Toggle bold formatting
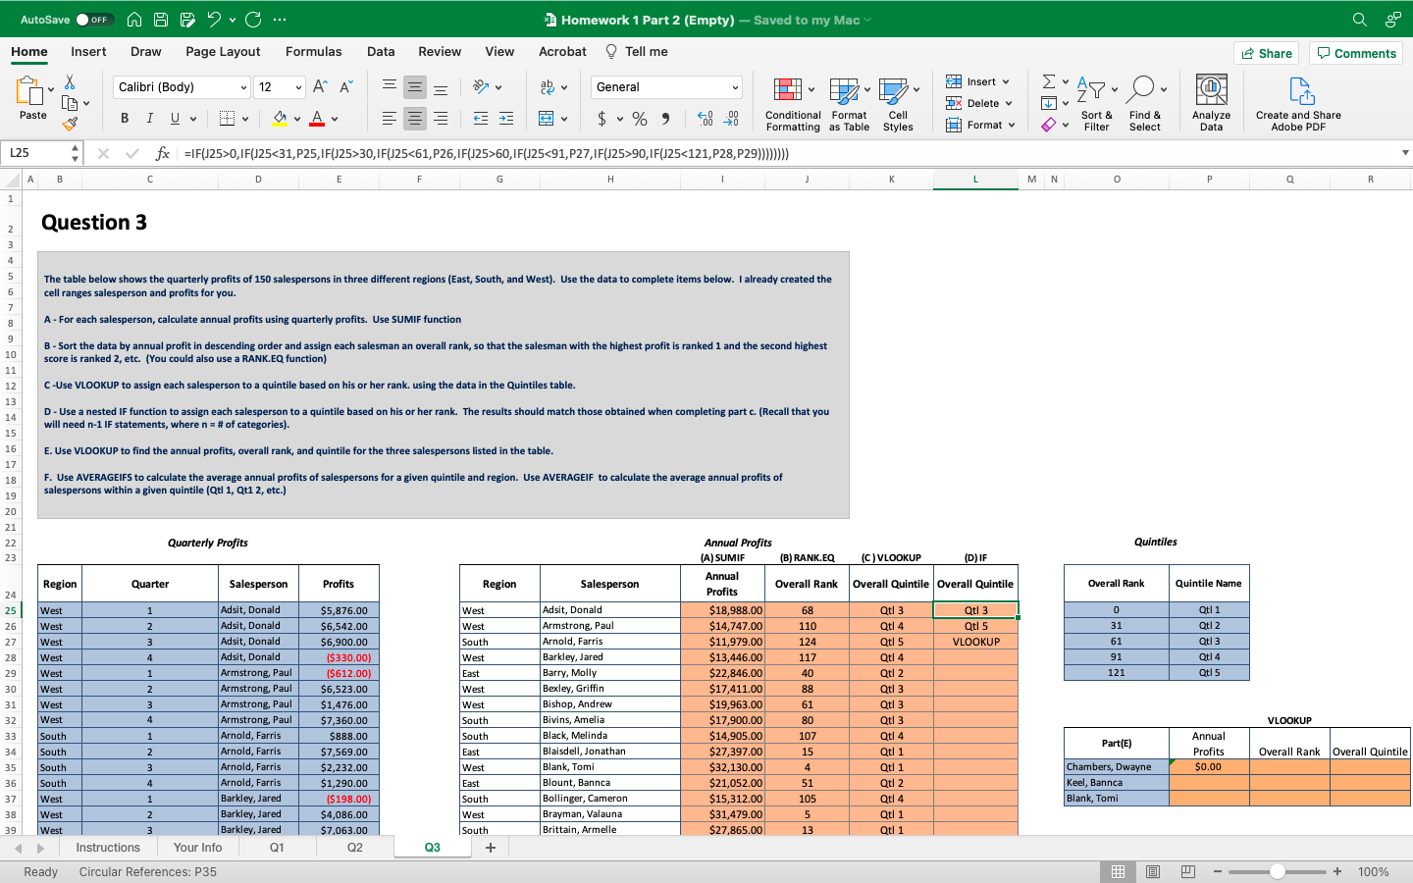 125,118
